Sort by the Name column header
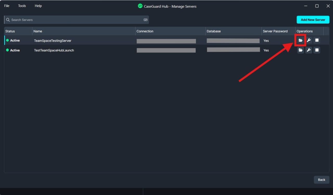Image resolution: width=333 pixels, height=195 pixels. tap(38, 31)
